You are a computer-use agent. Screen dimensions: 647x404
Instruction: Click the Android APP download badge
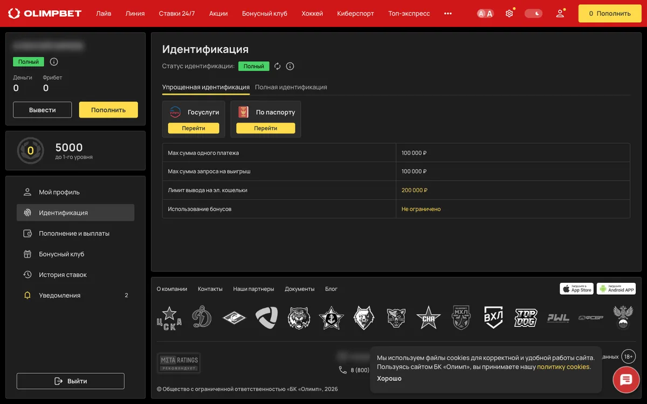coord(616,289)
